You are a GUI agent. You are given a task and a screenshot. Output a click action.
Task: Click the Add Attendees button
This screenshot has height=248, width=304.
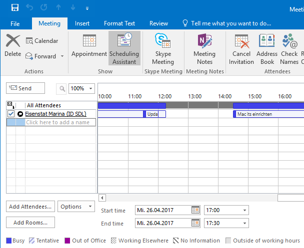(x=30, y=207)
